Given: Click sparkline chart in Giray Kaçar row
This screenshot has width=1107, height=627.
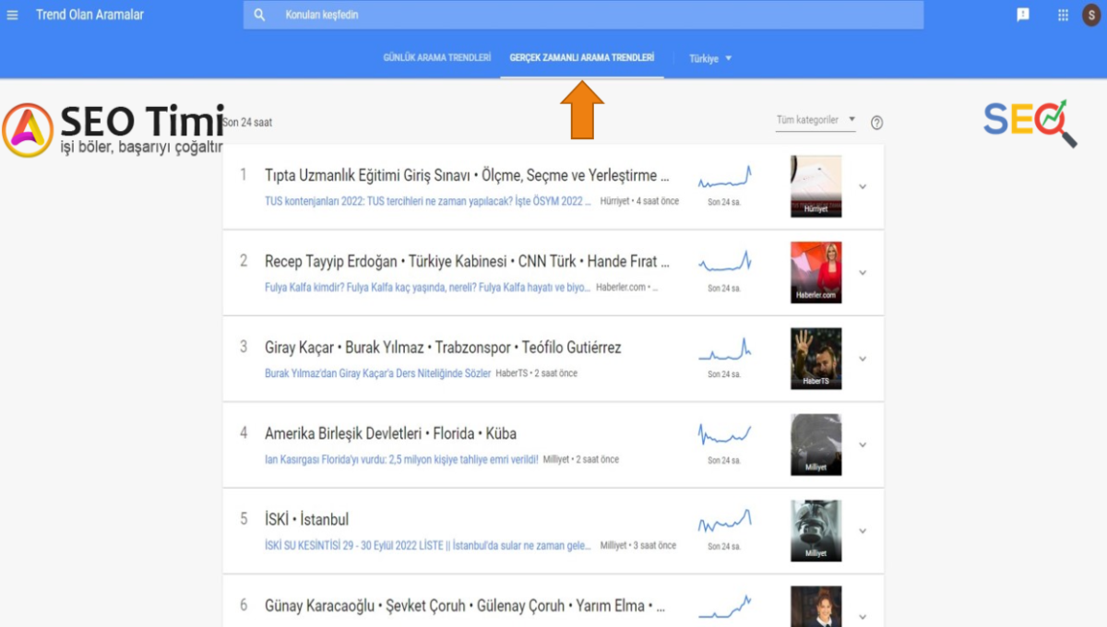Looking at the screenshot, I should 724,350.
